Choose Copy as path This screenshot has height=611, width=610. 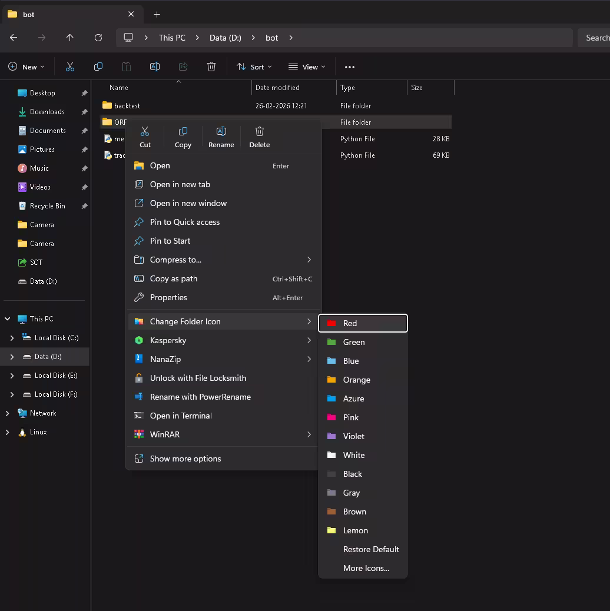pyautogui.click(x=223, y=278)
